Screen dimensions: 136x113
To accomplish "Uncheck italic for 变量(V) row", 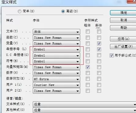I will coord(99,43).
